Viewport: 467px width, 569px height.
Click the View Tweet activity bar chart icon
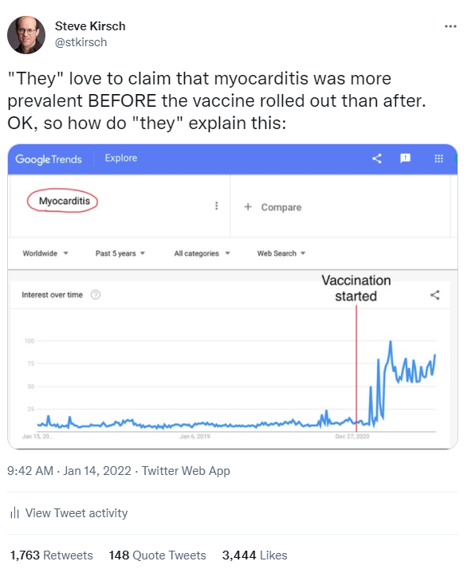click(x=14, y=513)
